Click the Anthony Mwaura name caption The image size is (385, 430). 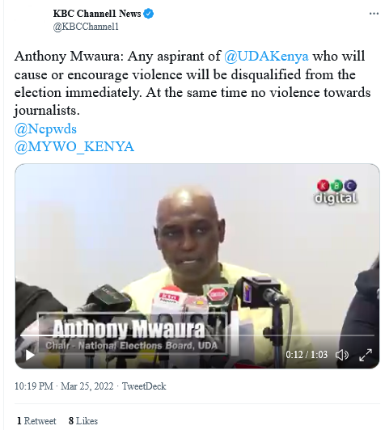click(129, 329)
